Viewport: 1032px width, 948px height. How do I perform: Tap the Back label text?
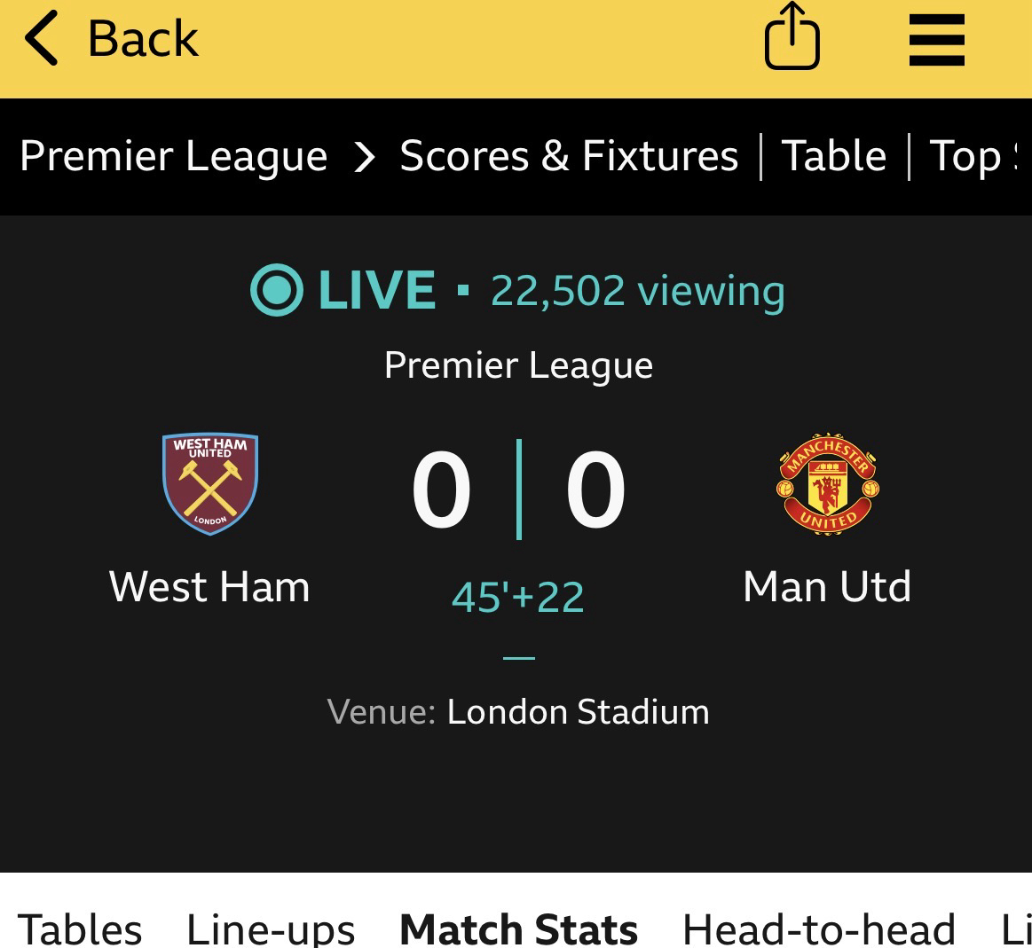[143, 39]
